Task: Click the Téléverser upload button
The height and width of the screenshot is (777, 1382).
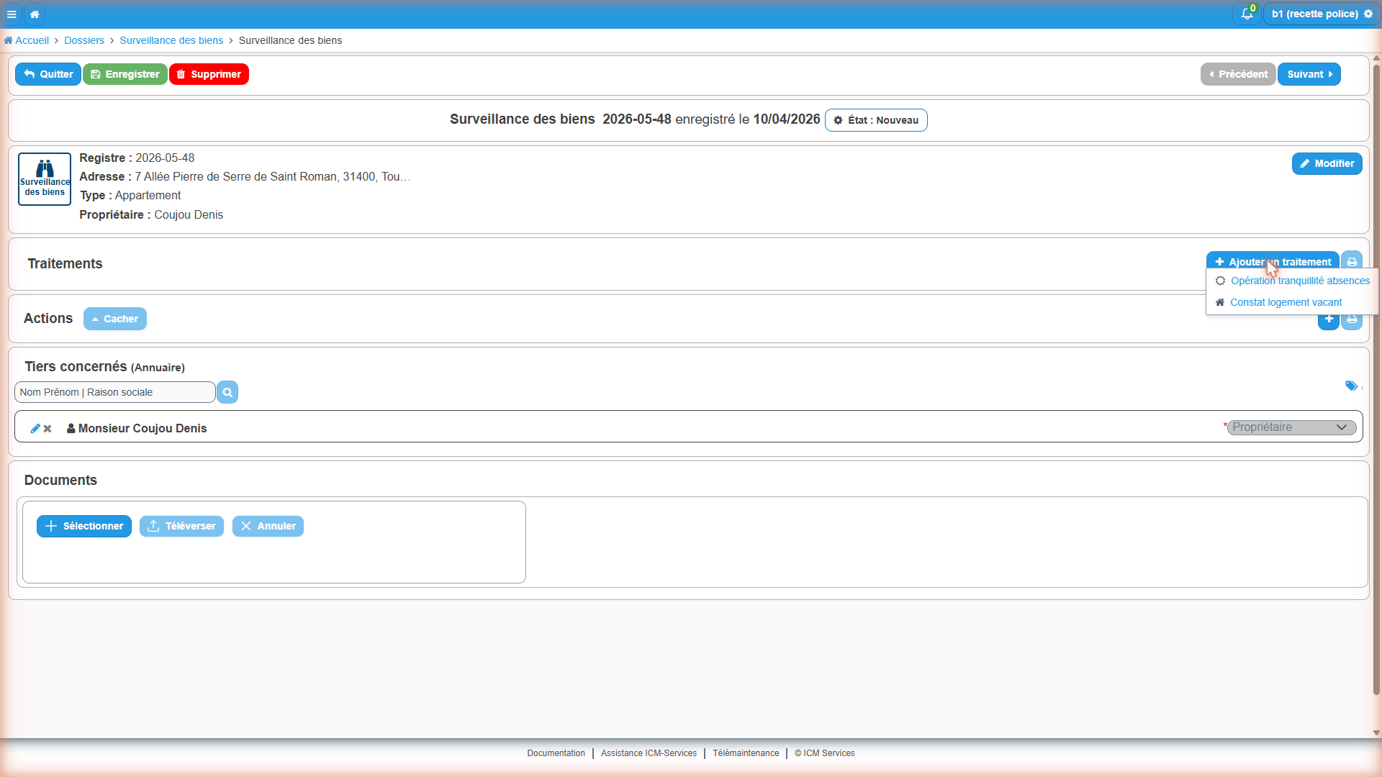Action: (181, 526)
